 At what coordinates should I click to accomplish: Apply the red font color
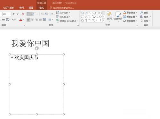[x=21, y=20]
